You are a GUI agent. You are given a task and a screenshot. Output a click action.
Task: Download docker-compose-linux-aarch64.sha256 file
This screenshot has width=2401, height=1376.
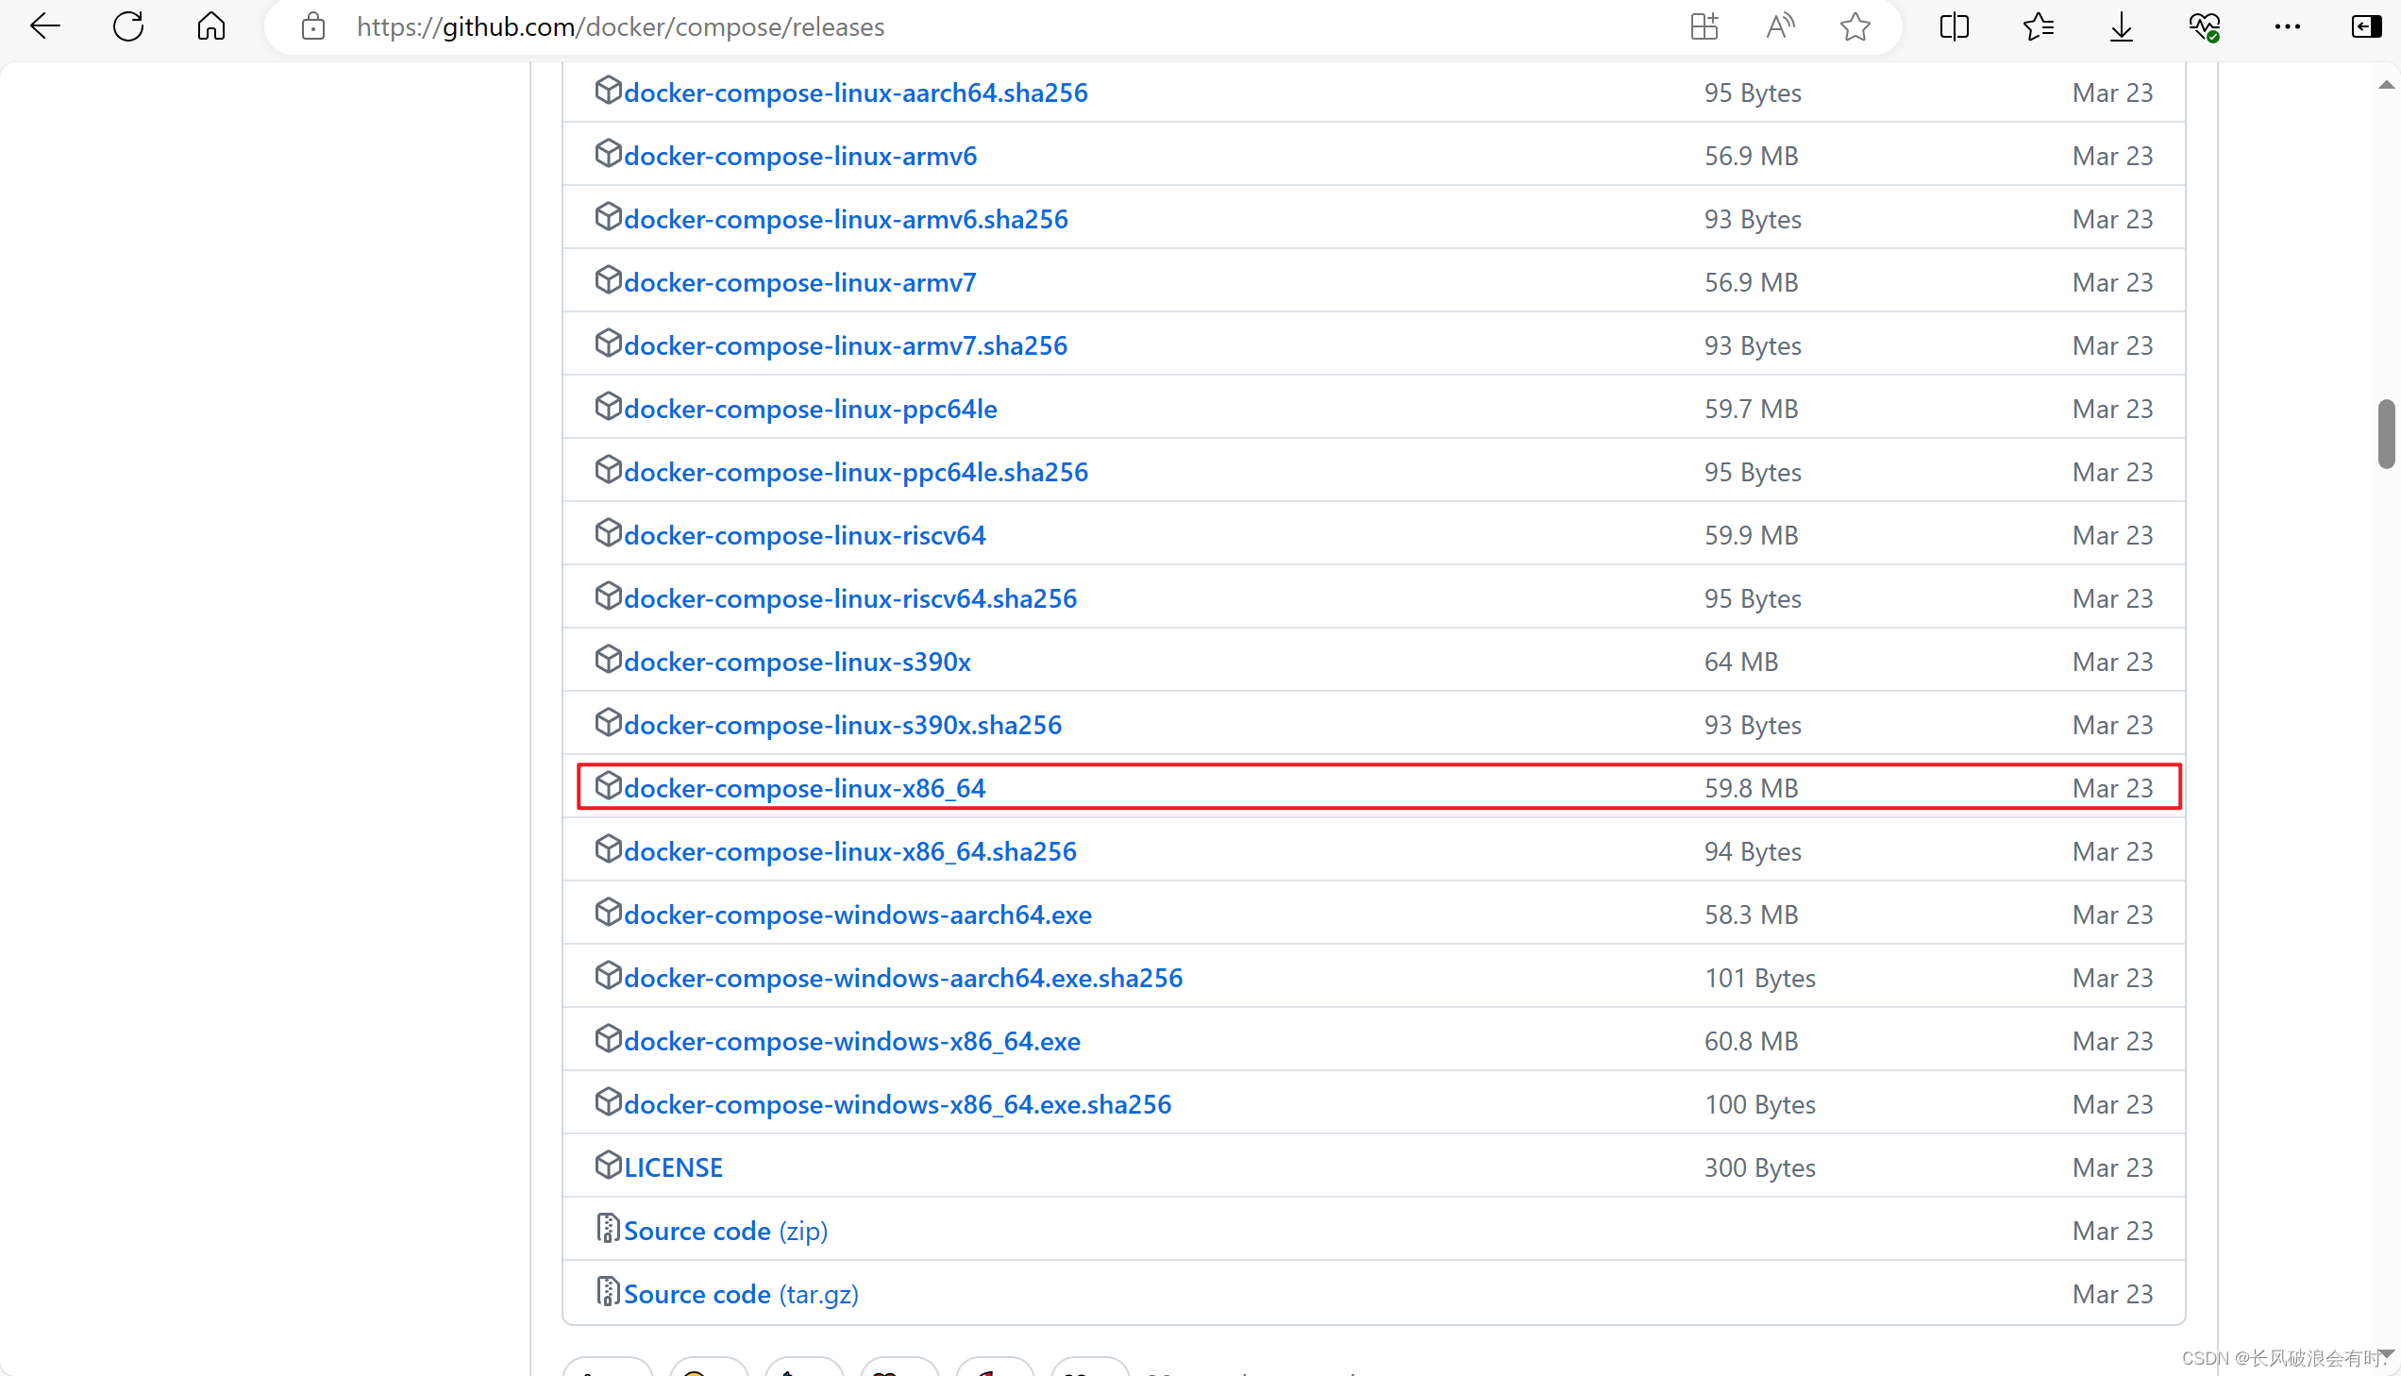tap(855, 92)
